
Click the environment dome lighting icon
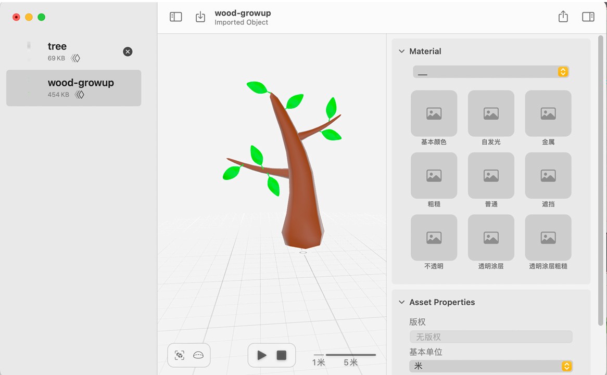coord(198,355)
